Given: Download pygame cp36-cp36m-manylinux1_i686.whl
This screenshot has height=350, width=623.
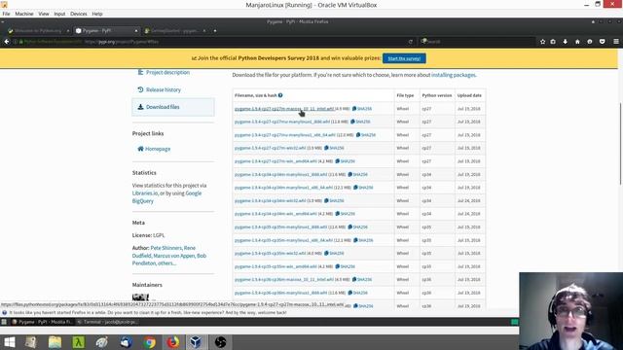Looking at the screenshot, I should coord(281,293).
